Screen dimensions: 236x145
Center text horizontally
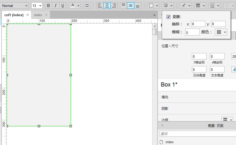[107, 5]
